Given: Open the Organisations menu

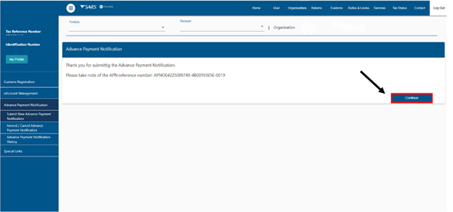Looking at the screenshot, I should [x=297, y=8].
